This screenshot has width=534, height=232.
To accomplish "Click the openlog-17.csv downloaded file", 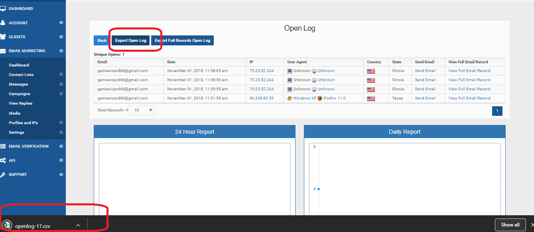I will pos(33,226).
